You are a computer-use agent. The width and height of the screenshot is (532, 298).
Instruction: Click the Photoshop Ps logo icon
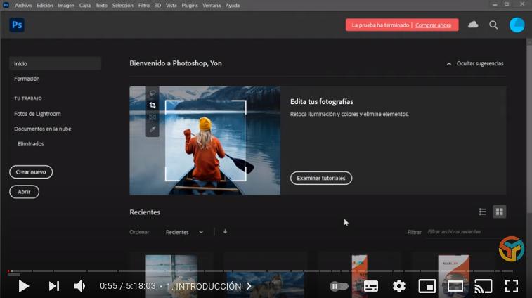pos(17,25)
